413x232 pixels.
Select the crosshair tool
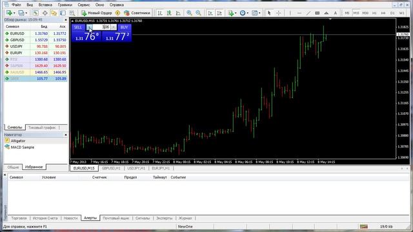(x=278, y=13)
